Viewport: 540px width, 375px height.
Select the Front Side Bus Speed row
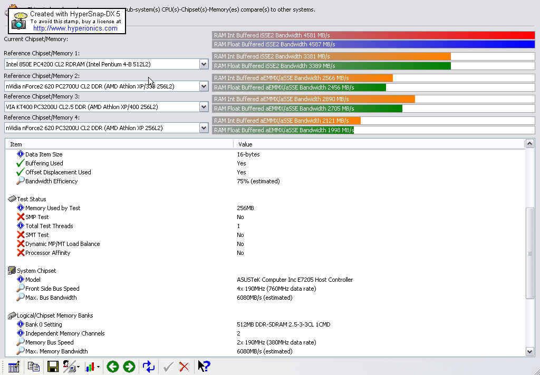click(265, 289)
